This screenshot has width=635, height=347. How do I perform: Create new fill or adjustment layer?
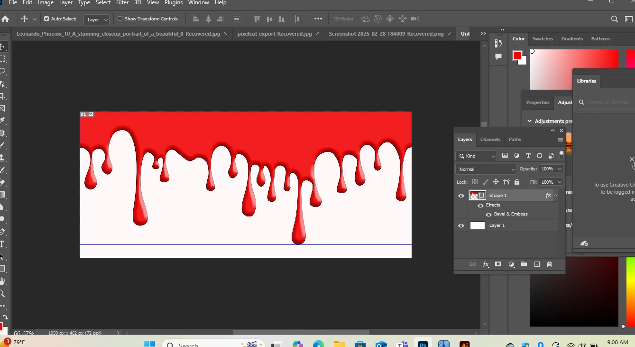(511, 264)
